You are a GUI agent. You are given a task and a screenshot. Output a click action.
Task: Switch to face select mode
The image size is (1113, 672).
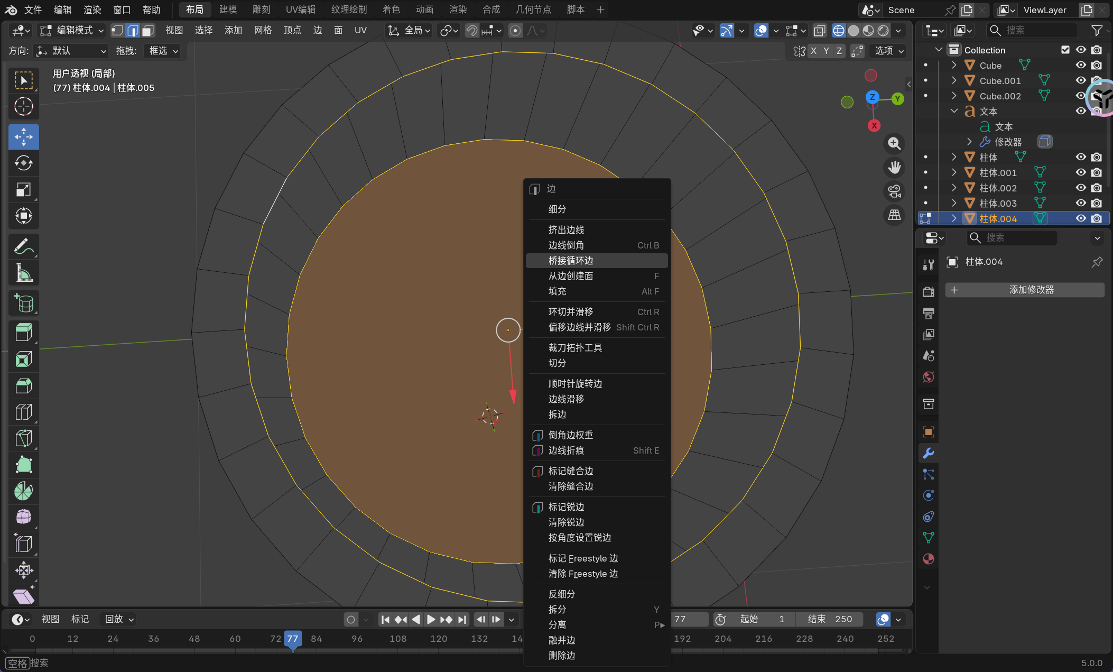point(148,31)
